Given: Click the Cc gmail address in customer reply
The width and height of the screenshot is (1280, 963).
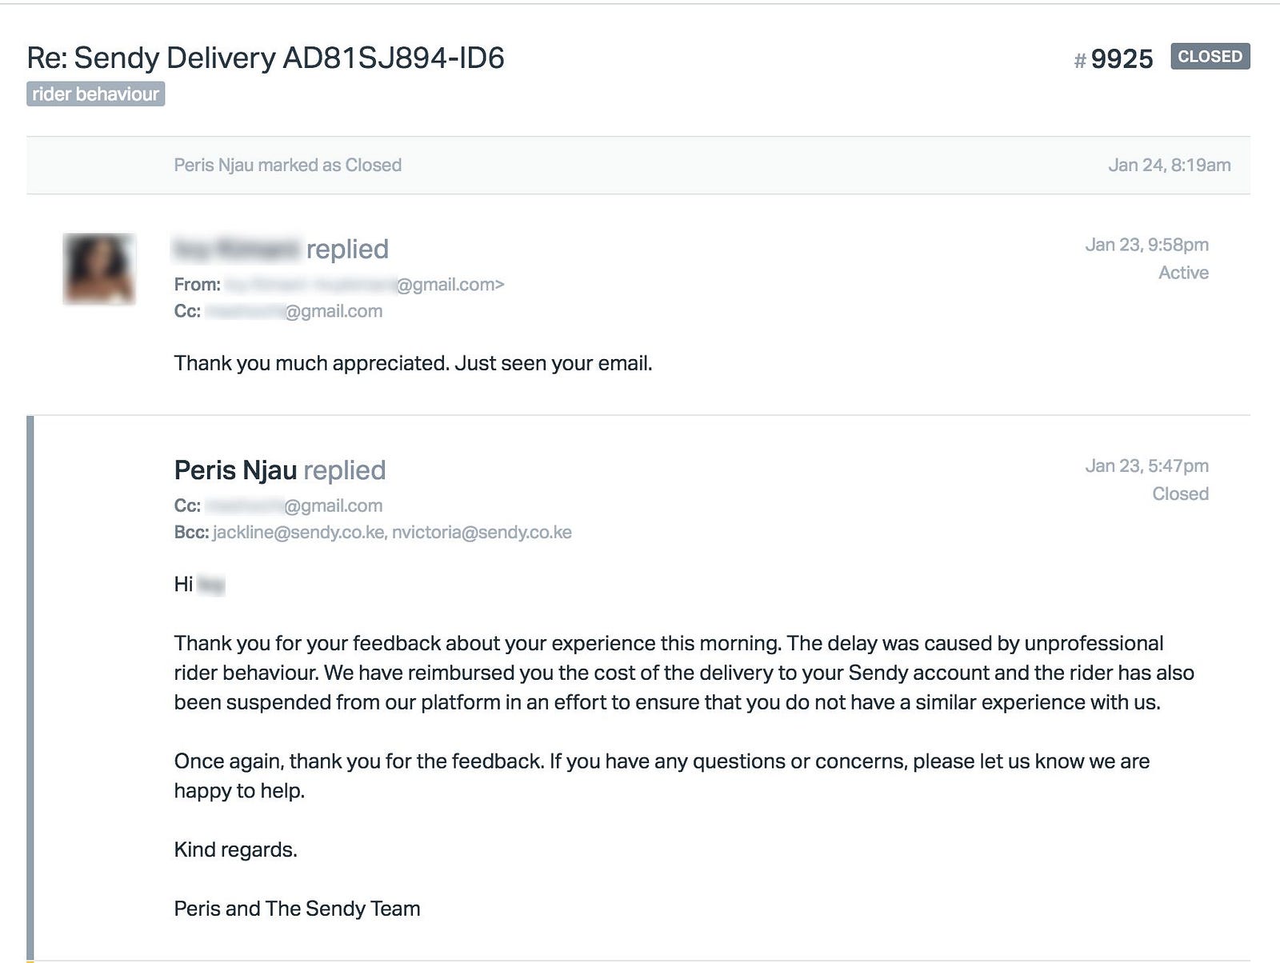Looking at the screenshot, I should [294, 311].
